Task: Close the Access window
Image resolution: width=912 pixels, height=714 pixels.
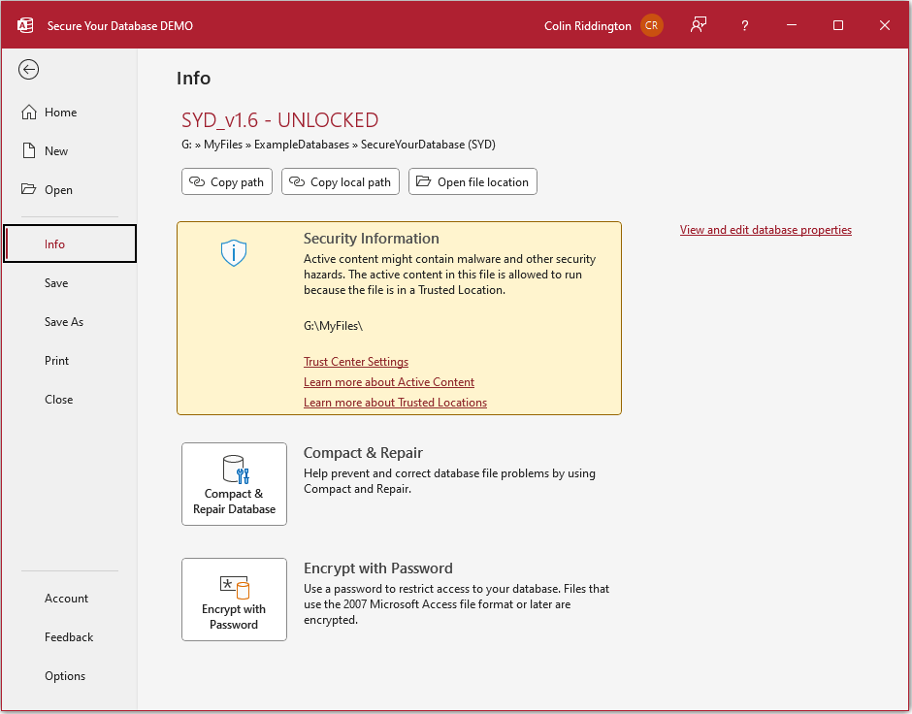Action: pos(885,25)
